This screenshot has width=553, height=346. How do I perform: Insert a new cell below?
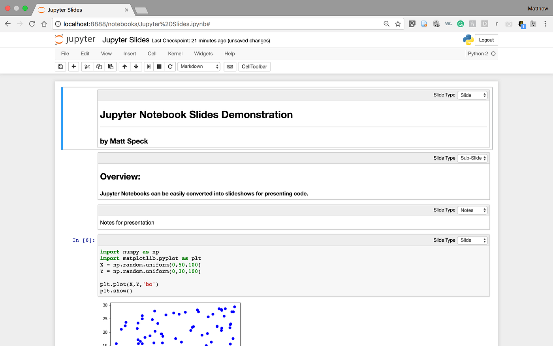73,66
